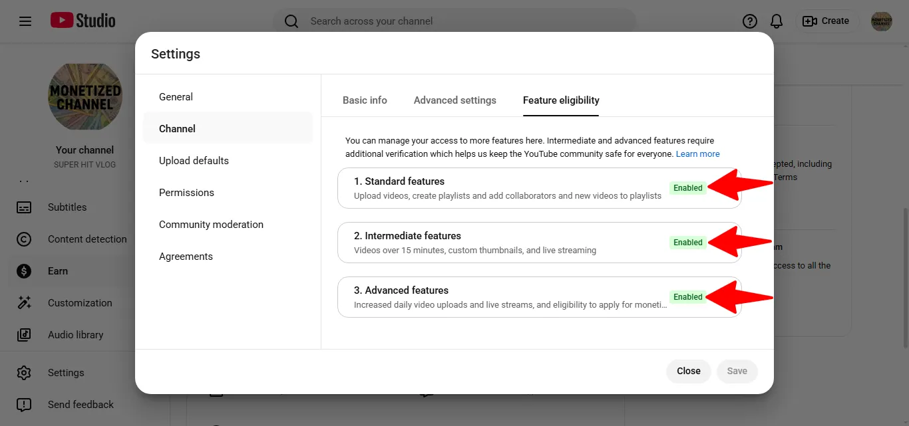Open Earn in the sidebar
The width and height of the screenshot is (909, 426).
58,271
